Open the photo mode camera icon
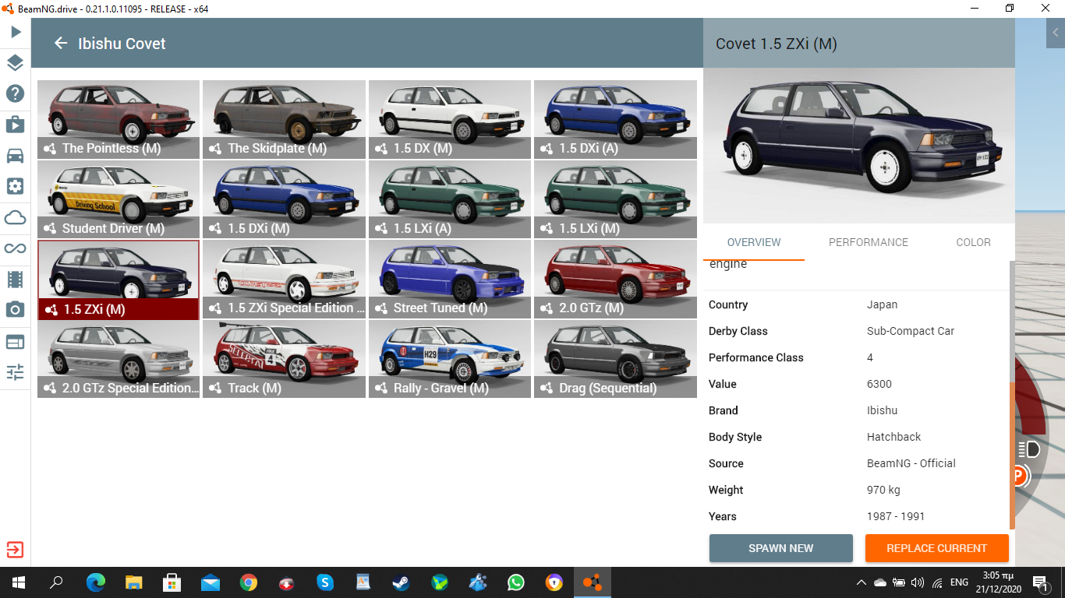The width and height of the screenshot is (1065, 598). pos(15,310)
